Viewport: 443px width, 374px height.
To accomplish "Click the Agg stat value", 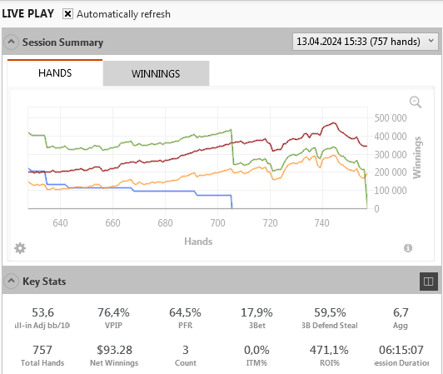I will (x=401, y=312).
